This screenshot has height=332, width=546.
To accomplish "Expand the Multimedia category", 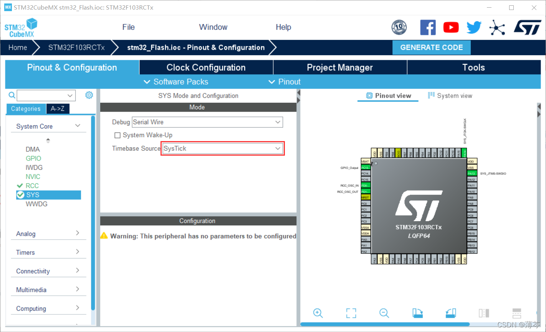I will (x=48, y=290).
